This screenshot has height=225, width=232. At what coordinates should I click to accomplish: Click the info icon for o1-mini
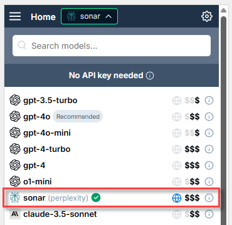(x=209, y=182)
